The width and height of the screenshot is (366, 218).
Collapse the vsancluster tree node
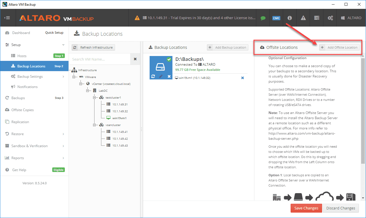[95, 125]
